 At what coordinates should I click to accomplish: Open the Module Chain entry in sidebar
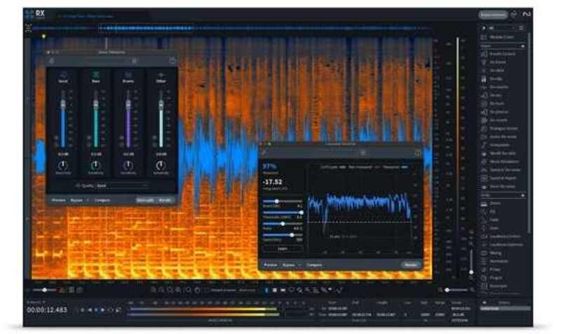499,36
